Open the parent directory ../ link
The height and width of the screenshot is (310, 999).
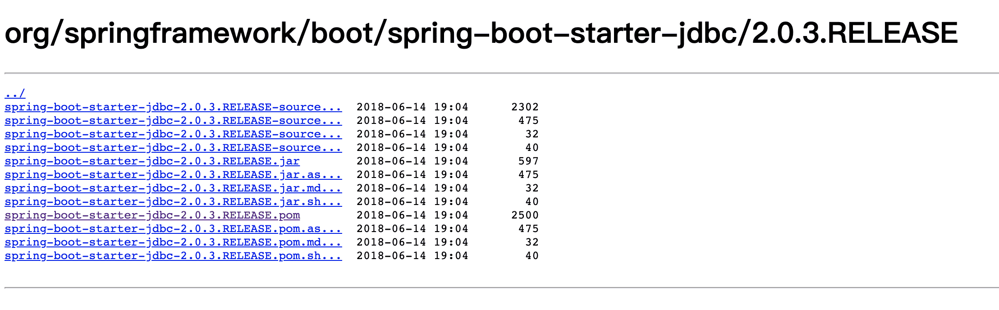click(x=15, y=94)
